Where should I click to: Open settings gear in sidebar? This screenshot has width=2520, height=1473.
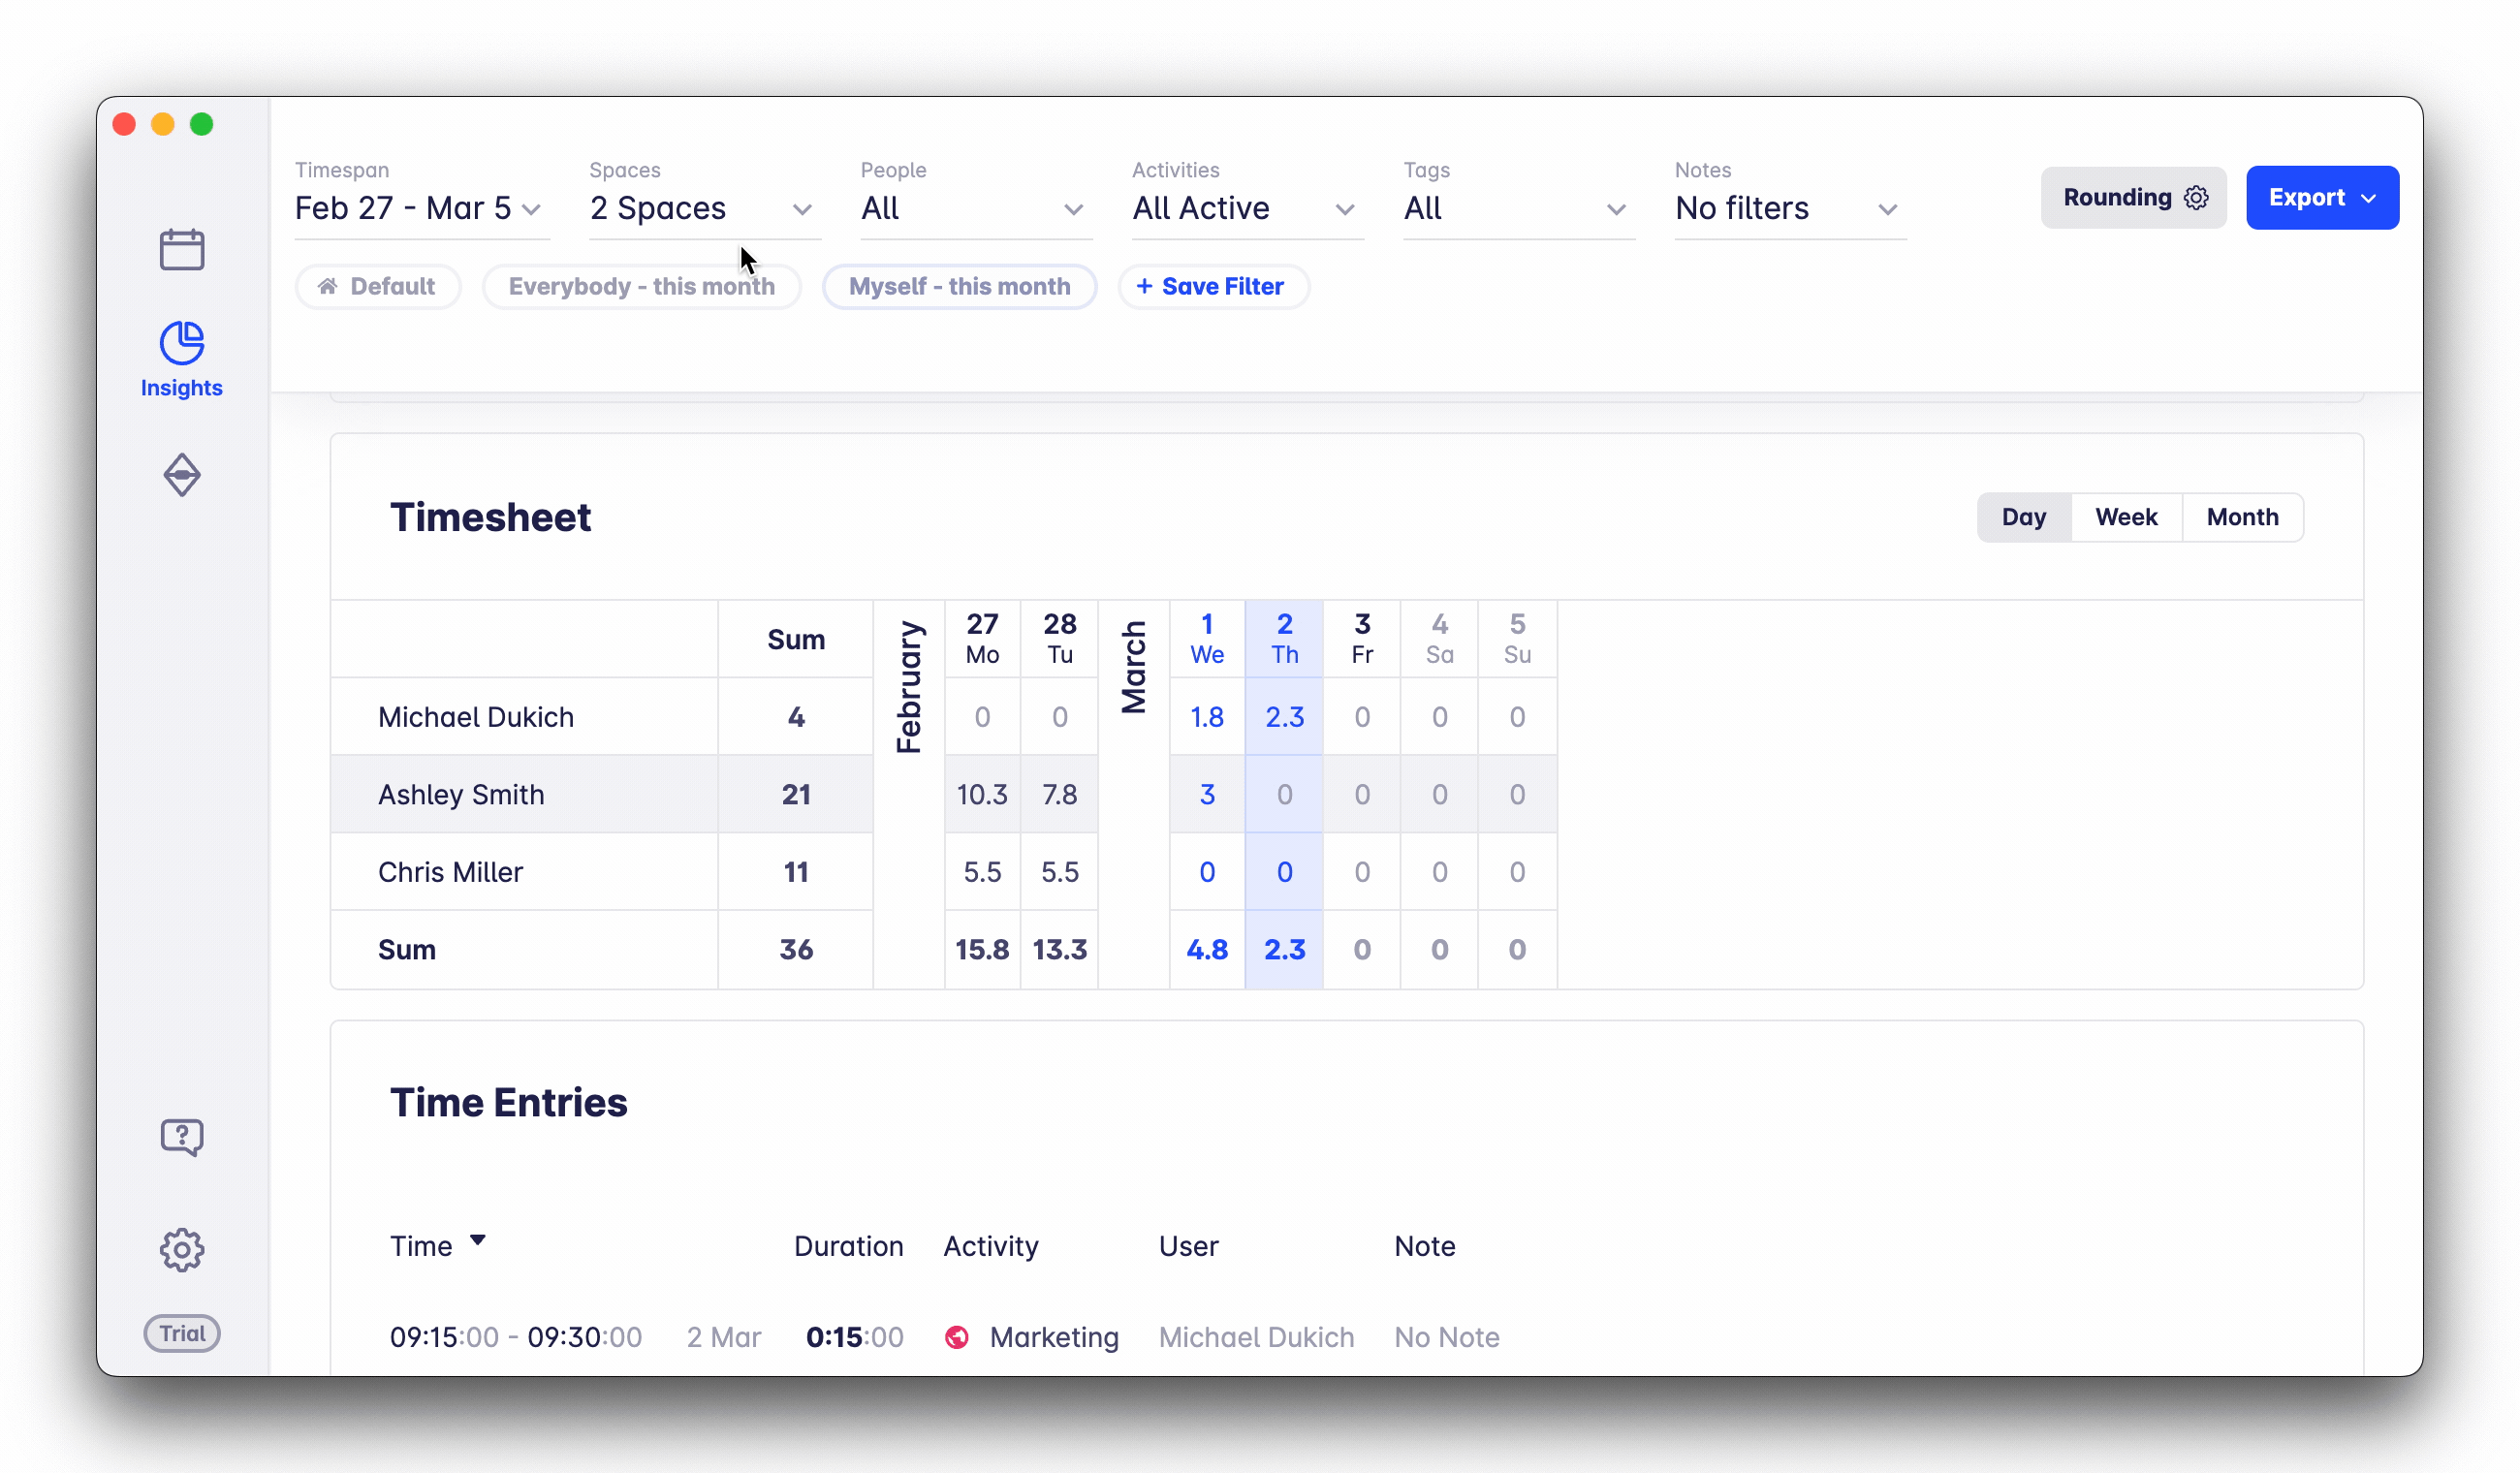[182, 1249]
